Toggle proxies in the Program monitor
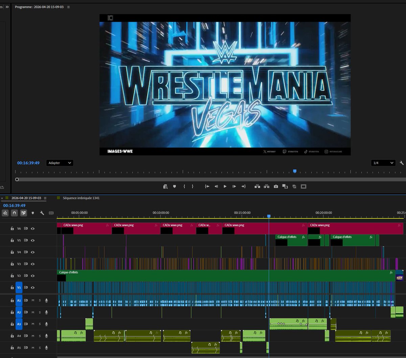The height and width of the screenshot is (358, 406). click(294, 186)
